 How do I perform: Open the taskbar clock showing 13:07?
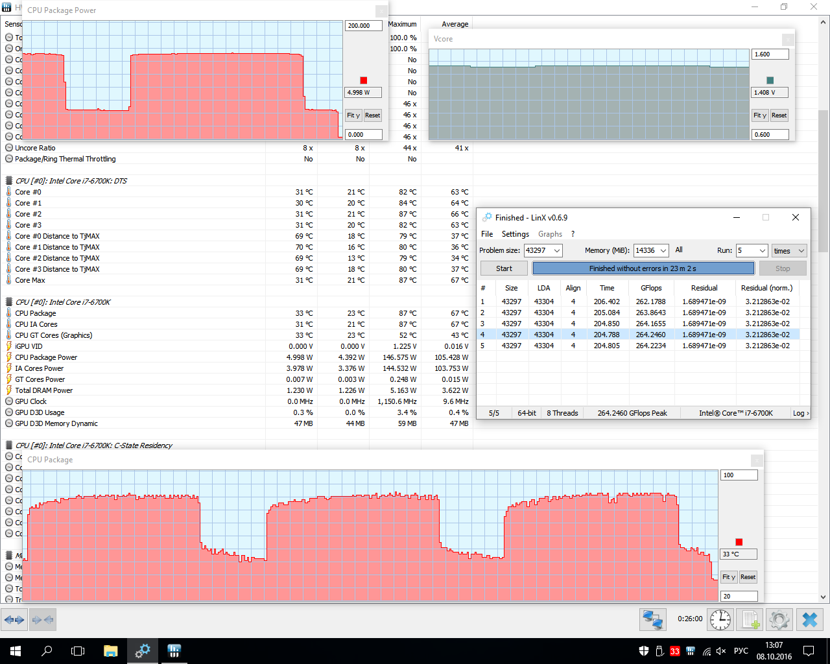[x=774, y=651]
